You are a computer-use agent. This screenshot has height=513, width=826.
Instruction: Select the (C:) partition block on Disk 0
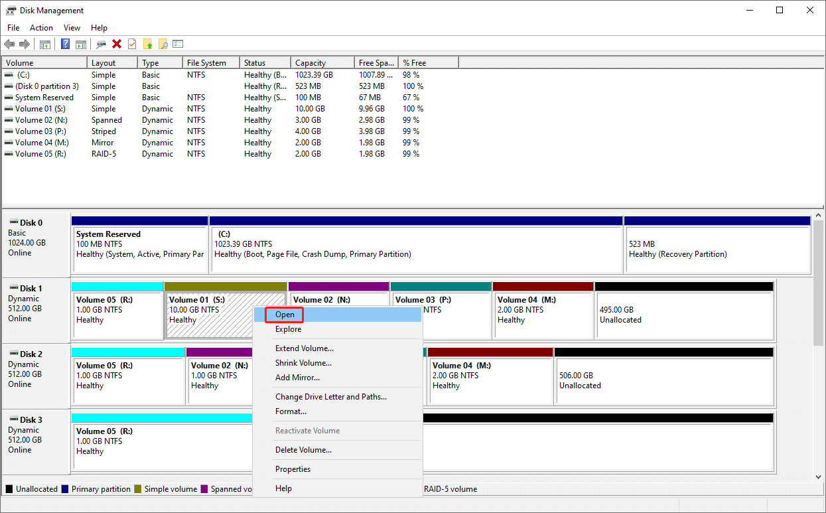(x=416, y=244)
